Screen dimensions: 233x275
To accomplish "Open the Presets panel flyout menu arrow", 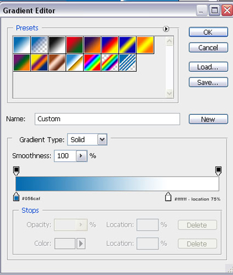I will (166, 29).
